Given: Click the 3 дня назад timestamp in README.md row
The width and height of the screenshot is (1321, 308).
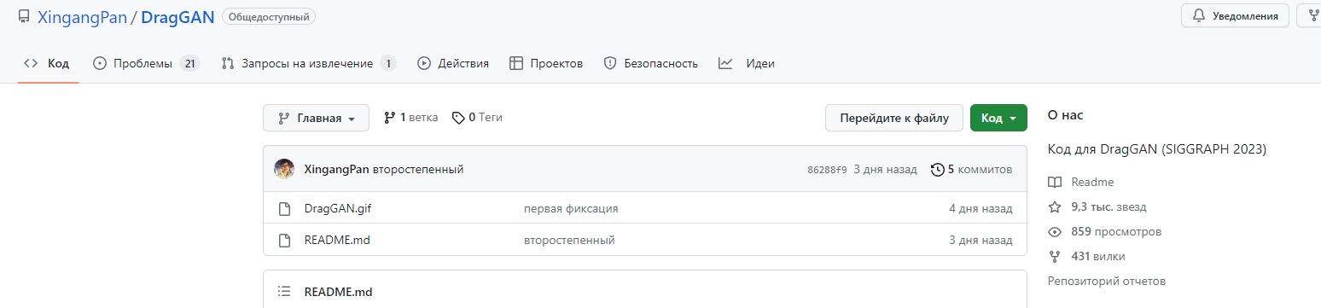Looking at the screenshot, I should pyautogui.click(x=981, y=240).
